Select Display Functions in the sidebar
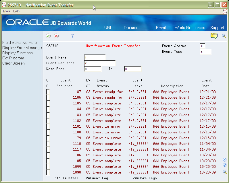229x183 pixels. [17, 53]
